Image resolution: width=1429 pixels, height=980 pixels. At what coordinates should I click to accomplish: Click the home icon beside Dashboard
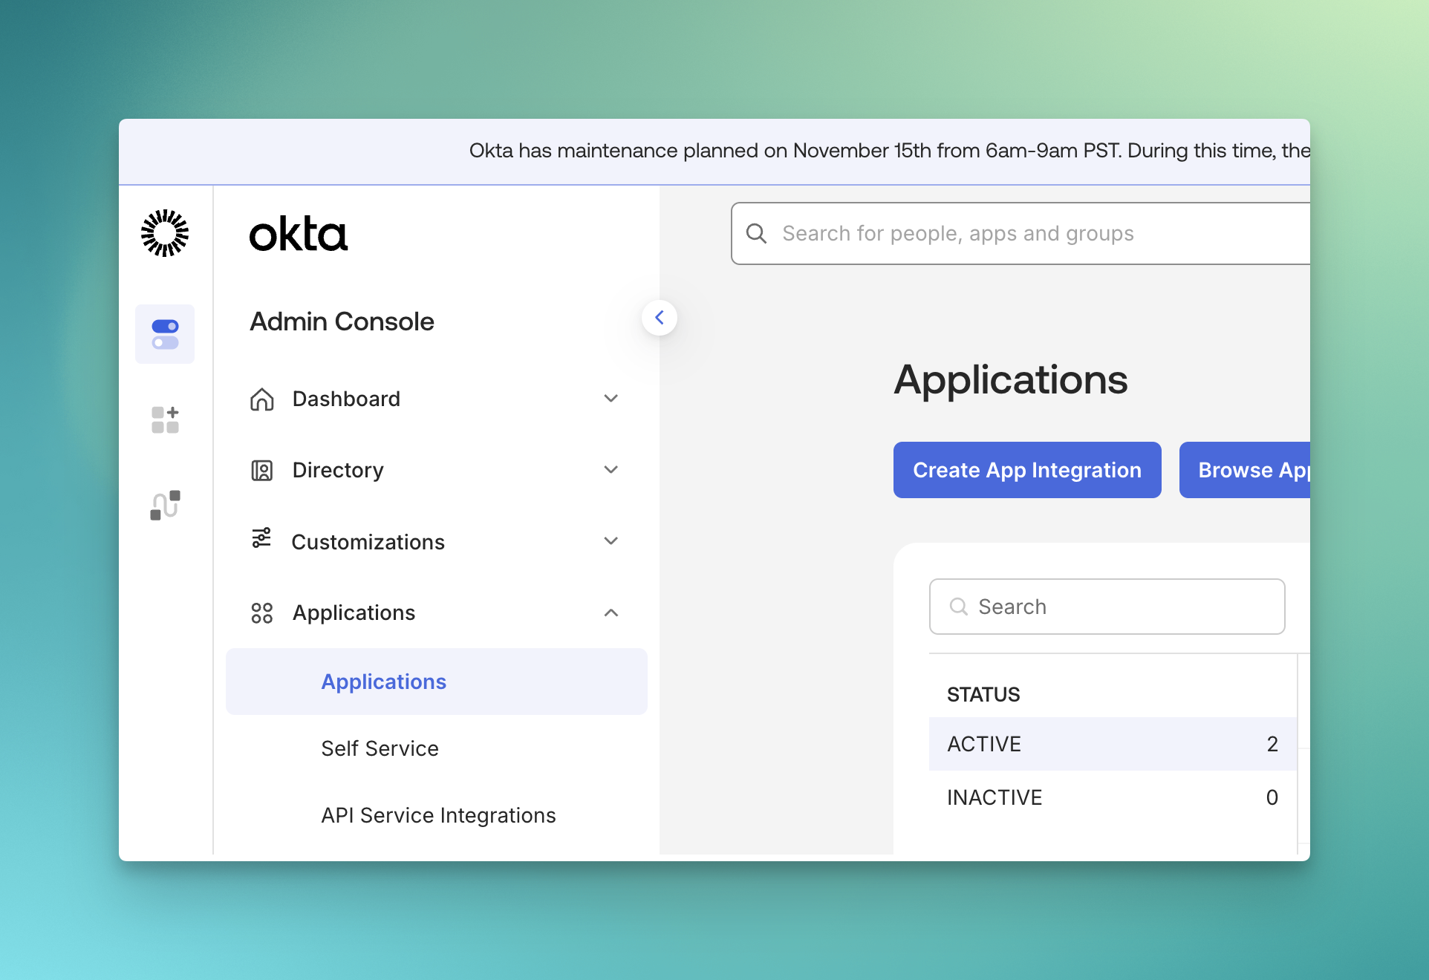(261, 399)
